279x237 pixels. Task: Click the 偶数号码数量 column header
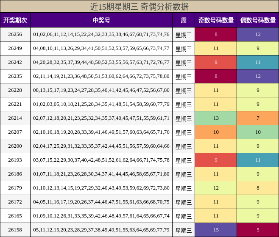pyautogui.click(x=258, y=20)
